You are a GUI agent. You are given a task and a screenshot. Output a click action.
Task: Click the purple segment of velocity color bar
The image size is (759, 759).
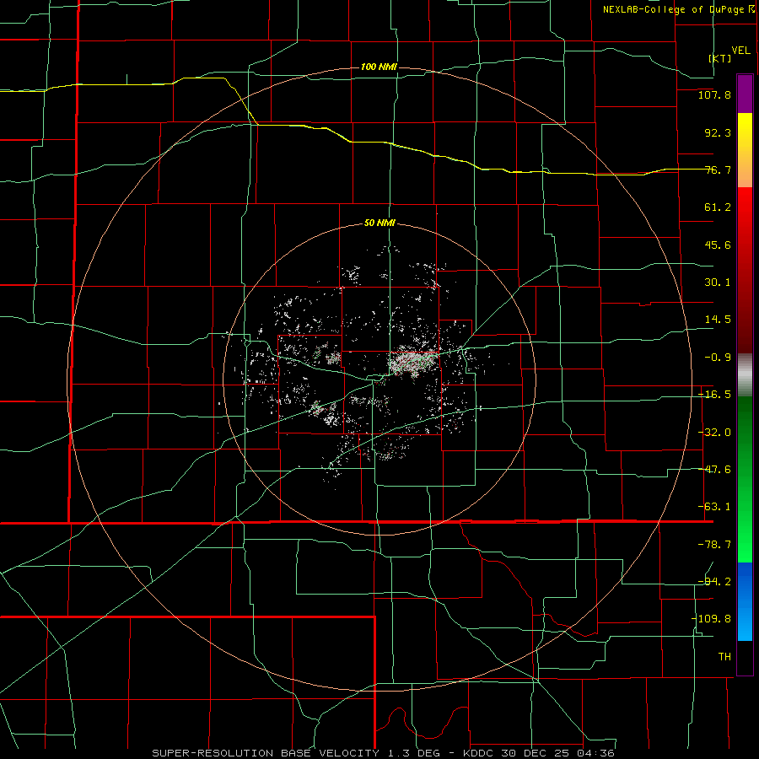[745, 94]
